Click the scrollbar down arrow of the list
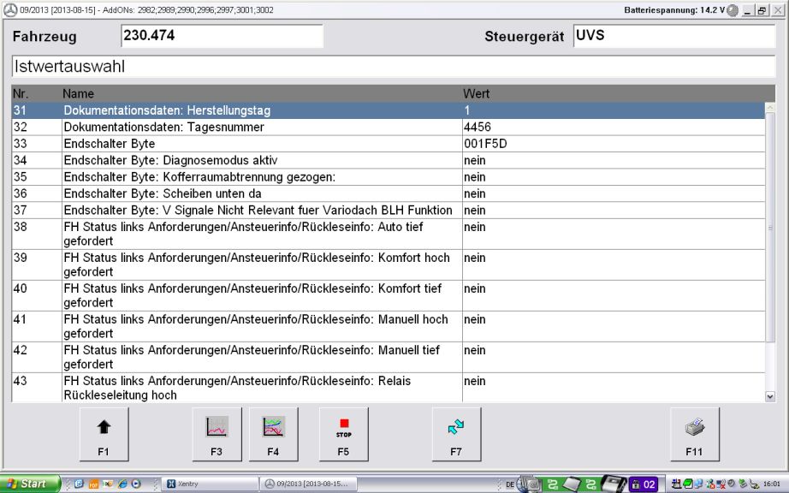Viewport: 789px width, 493px height. coord(770,396)
